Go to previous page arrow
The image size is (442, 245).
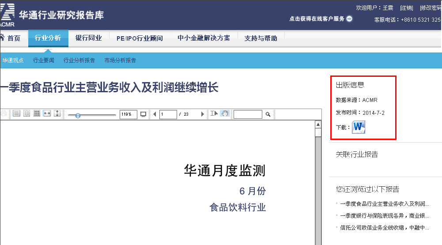point(155,114)
